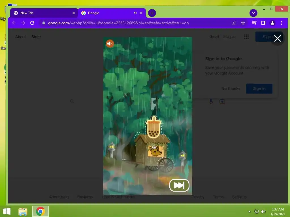
Task: Open Images link
Action: point(229,36)
